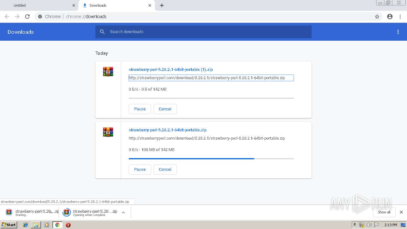Click the Chrome taskbar icon

pos(57,225)
